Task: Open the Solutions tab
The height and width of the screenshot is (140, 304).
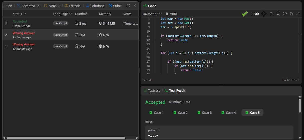Action: click(95, 6)
